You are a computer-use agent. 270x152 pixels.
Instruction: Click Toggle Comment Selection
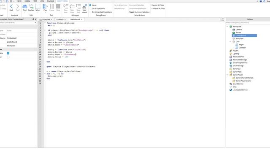tap(139, 12)
